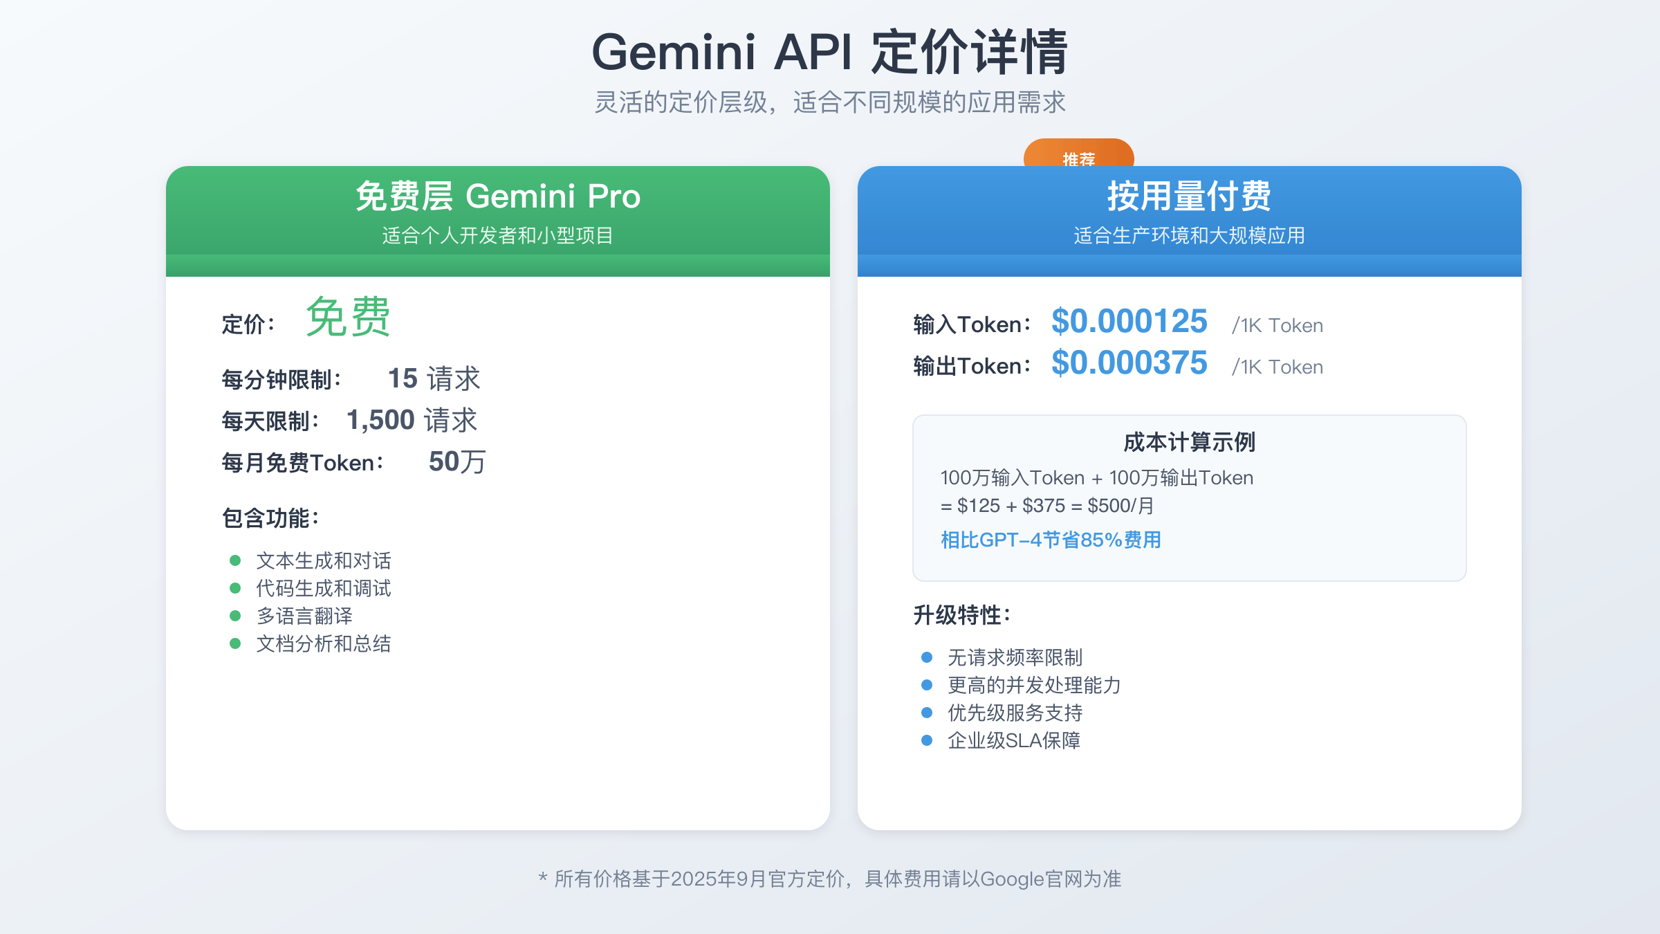
Task: Click the $125 + $375 = $500/月 line
Action: click(1047, 506)
